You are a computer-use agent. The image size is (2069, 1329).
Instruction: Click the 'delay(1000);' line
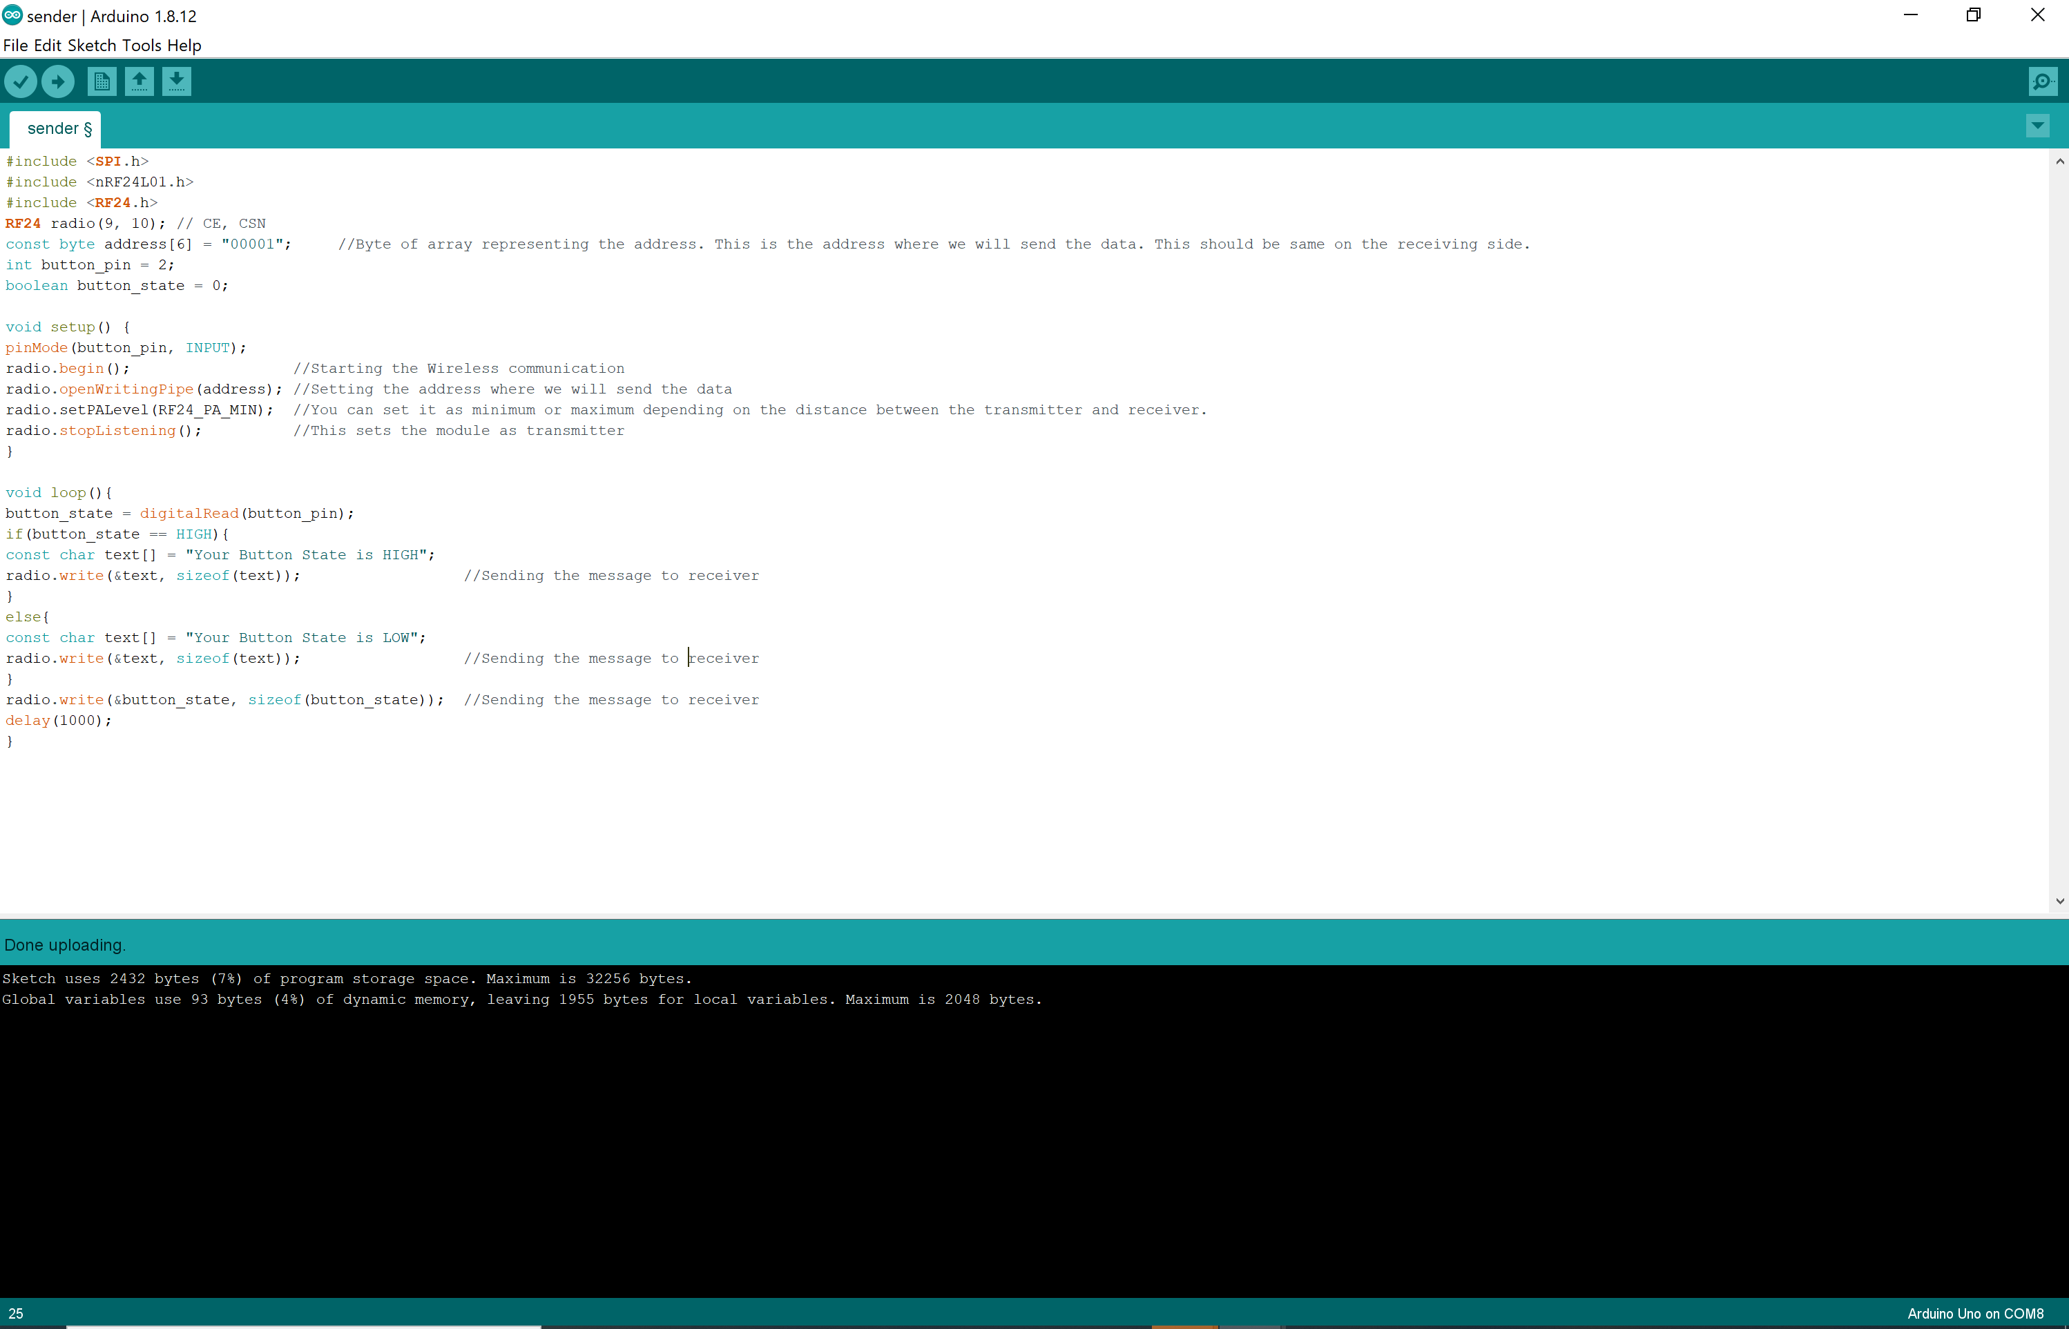(59, 721)
